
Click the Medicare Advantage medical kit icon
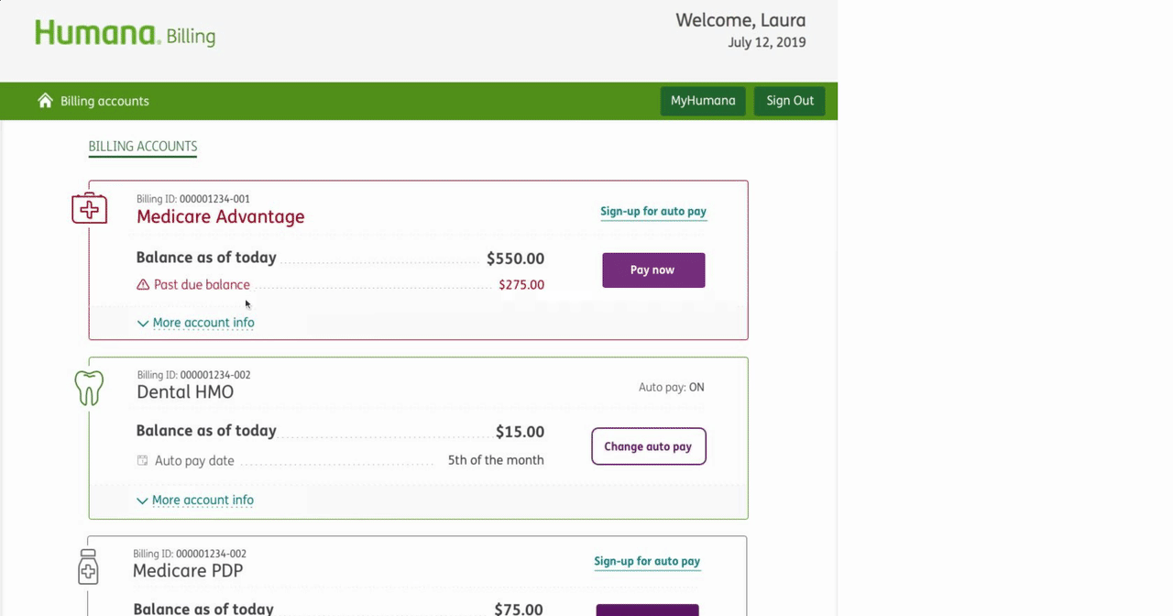[x=89, y=209]
